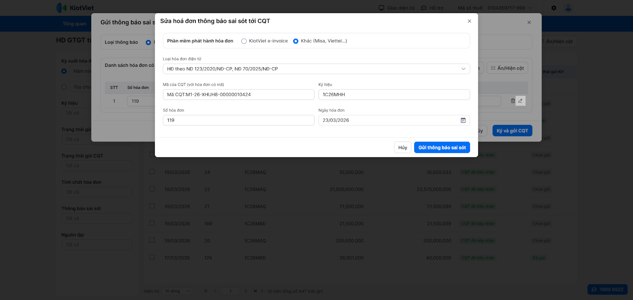Click the amount 21,500,000,000 in the table
Screen dimensions: 633x300
point(347,189)
